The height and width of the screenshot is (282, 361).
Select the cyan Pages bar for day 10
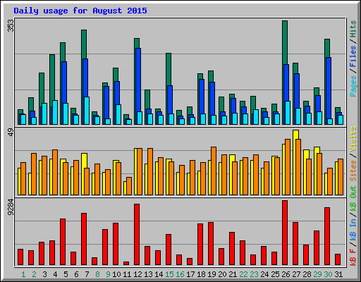tap(118, 114)
